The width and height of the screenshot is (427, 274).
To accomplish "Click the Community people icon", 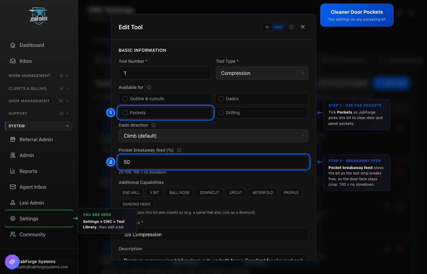I will pyautogui.click(x=13, y=234).
